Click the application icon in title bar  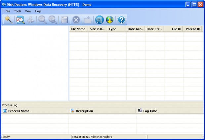[x=4, y=5]
